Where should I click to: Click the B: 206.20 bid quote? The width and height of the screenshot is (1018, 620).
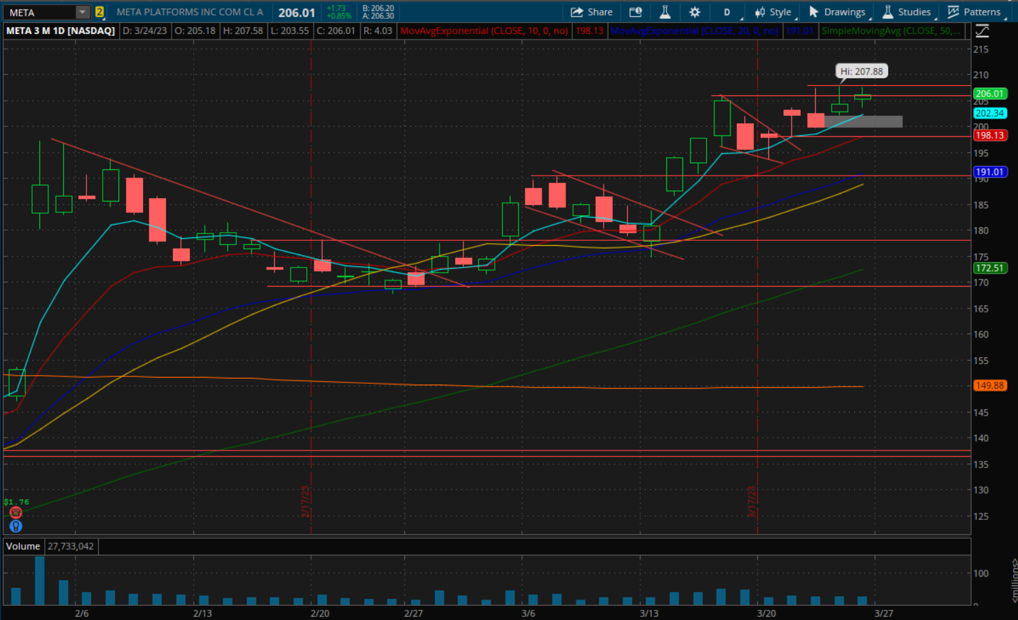pos(378,8)
